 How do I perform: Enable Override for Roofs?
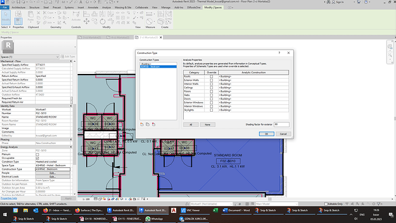coord(211,76)
